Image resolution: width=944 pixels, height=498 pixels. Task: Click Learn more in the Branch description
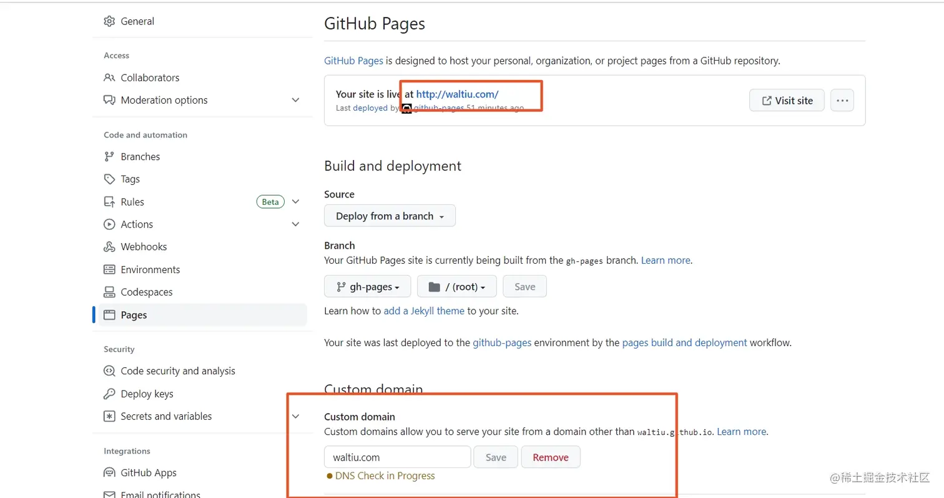[666, 260]
